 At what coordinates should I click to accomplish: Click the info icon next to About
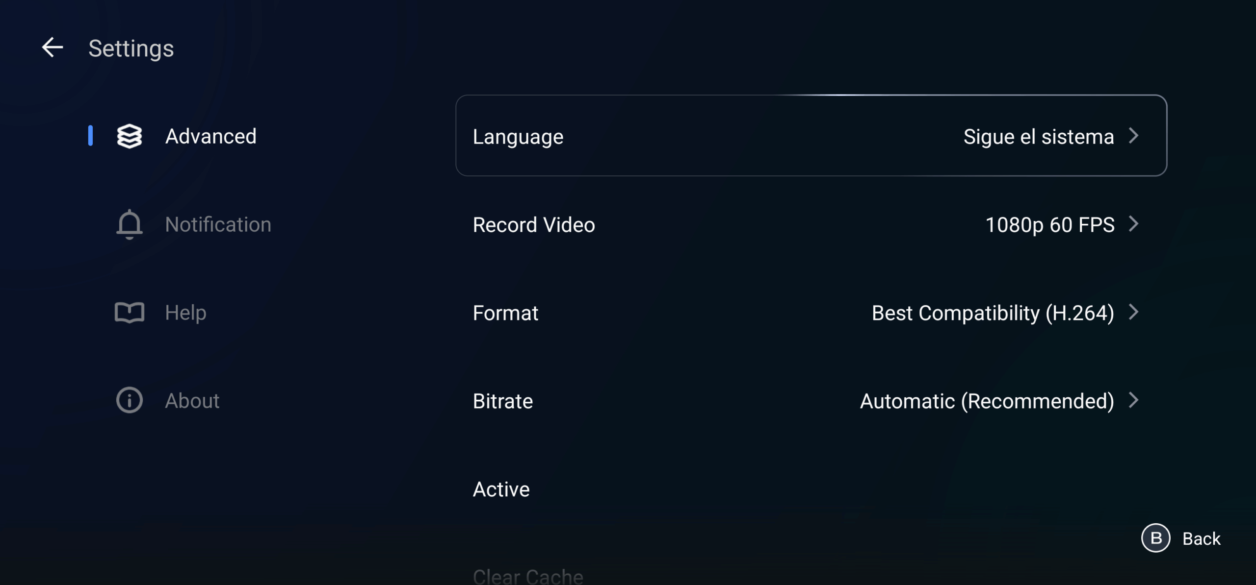[130, 400]
